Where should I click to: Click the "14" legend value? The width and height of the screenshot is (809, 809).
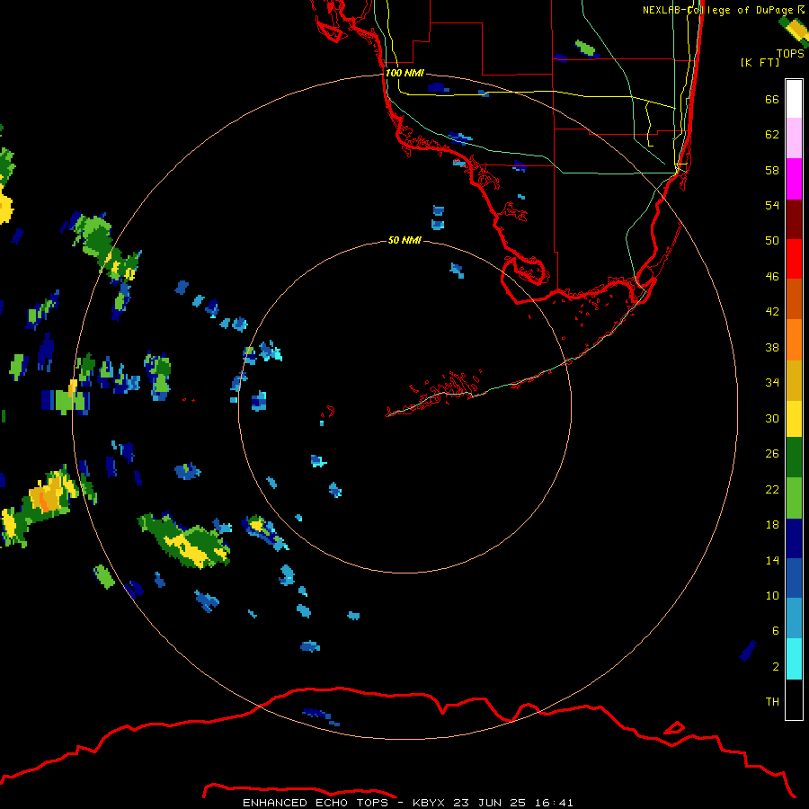pyautogui.click(x=772, y=560)
